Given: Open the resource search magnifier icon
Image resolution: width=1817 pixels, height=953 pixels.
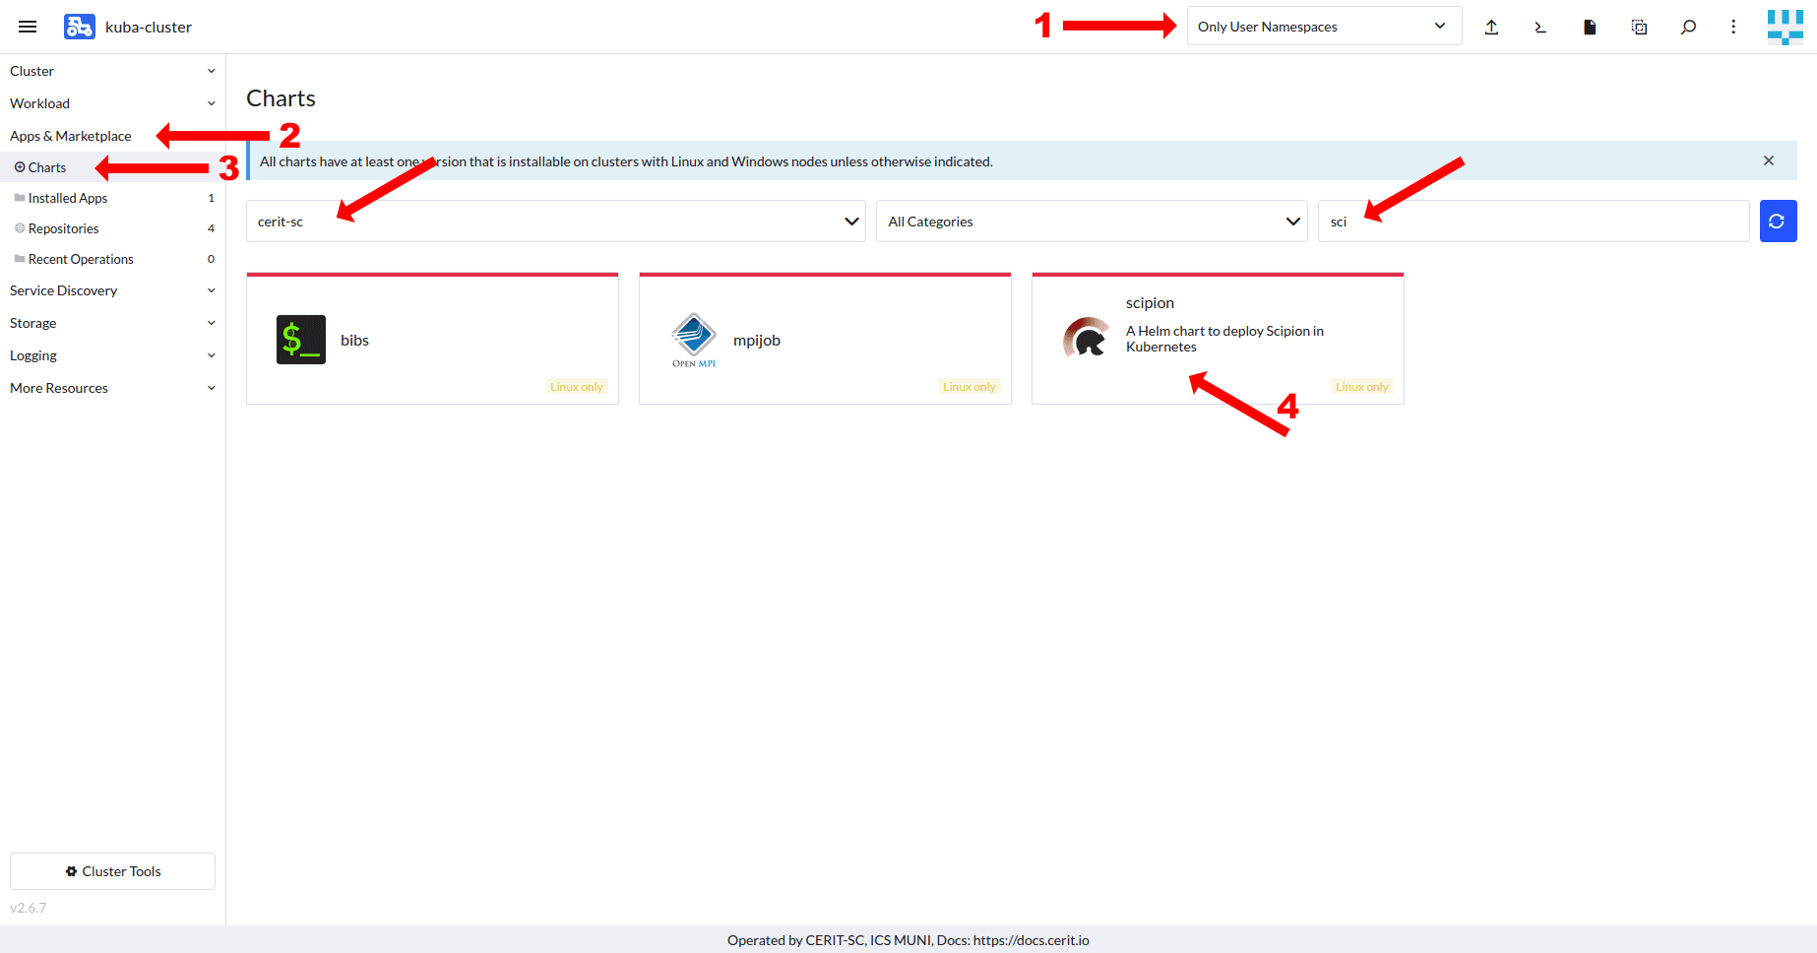Looking at the screenshot, I should click(x=1688, y=28).
